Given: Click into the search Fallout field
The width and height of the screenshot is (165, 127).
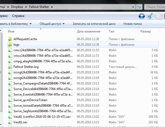Looking at the screenshot, I should tap(155, 7).
